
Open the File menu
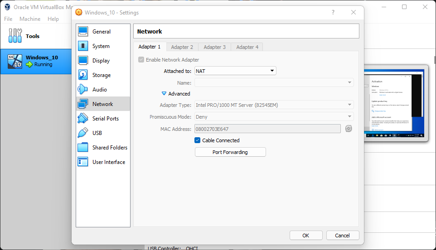pos(8,19)
